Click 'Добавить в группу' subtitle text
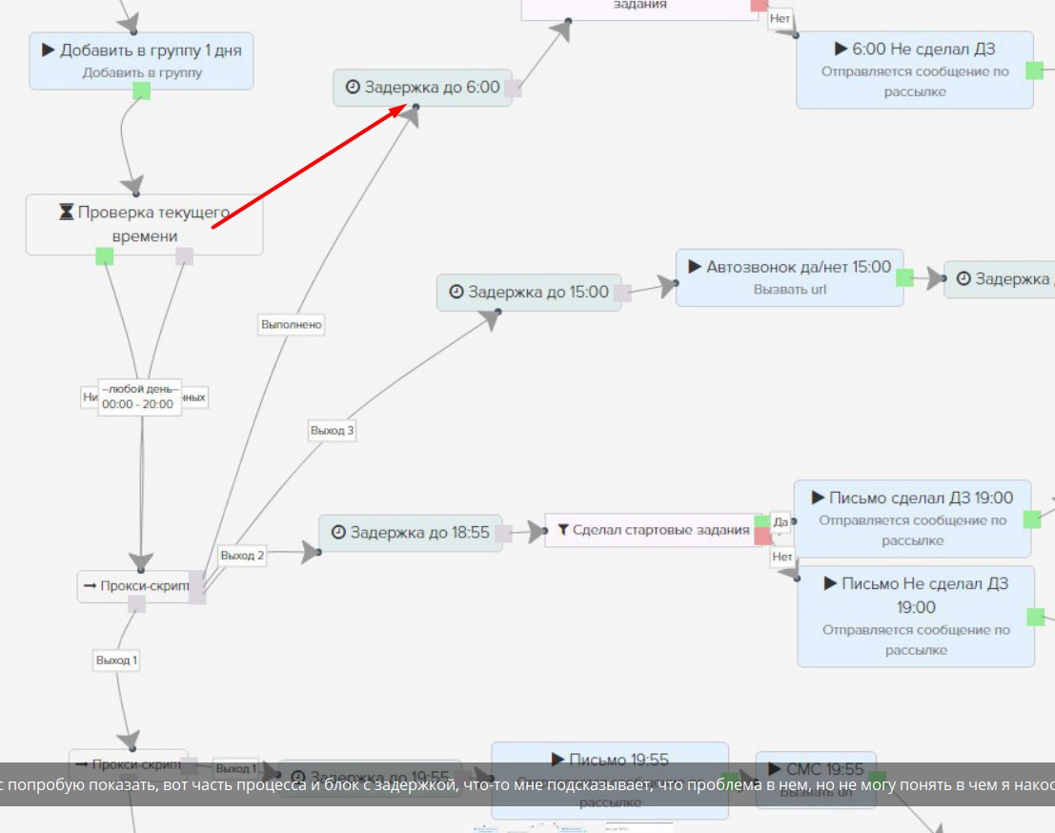 click(142, 72)
